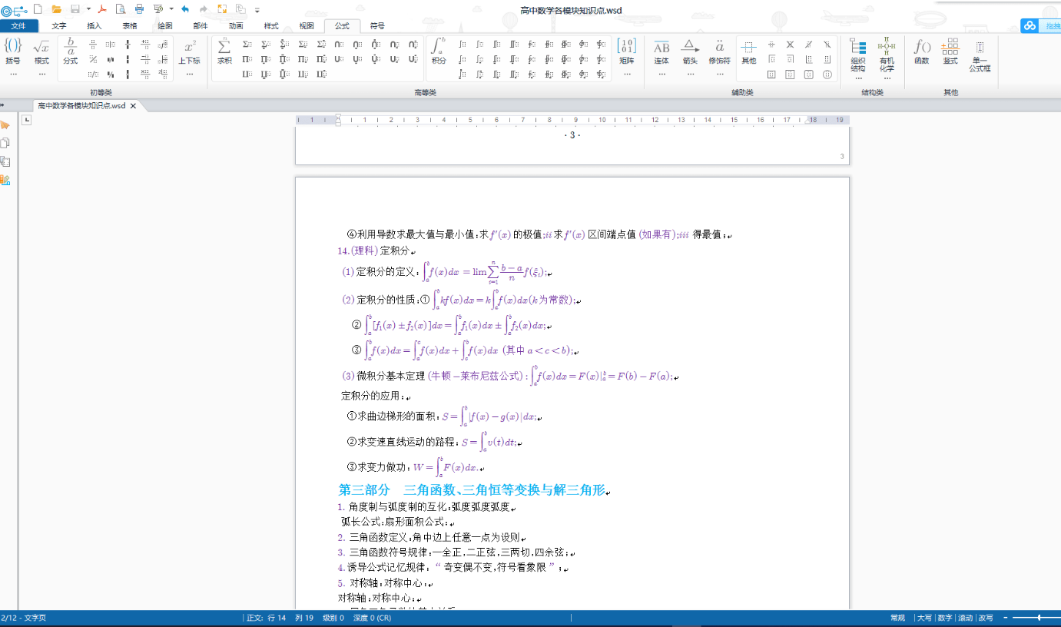The width and height of the screenshot is (1061, 627).
Task: Expand more options under 有机化学
Action: (887, 78)
